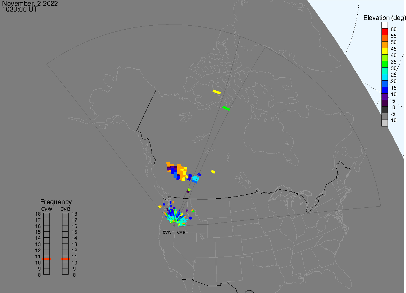Click the '13' label left of cvw bar
This screenshot has width=406, height=293.
(x=38, y=244)
